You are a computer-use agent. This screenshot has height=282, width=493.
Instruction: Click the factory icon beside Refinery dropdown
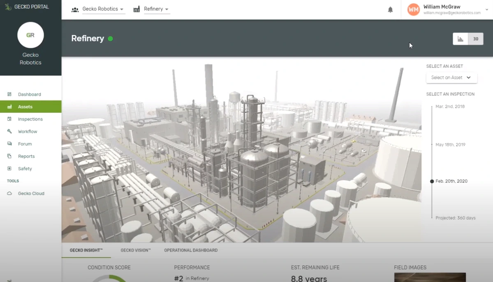pos(137,9)
